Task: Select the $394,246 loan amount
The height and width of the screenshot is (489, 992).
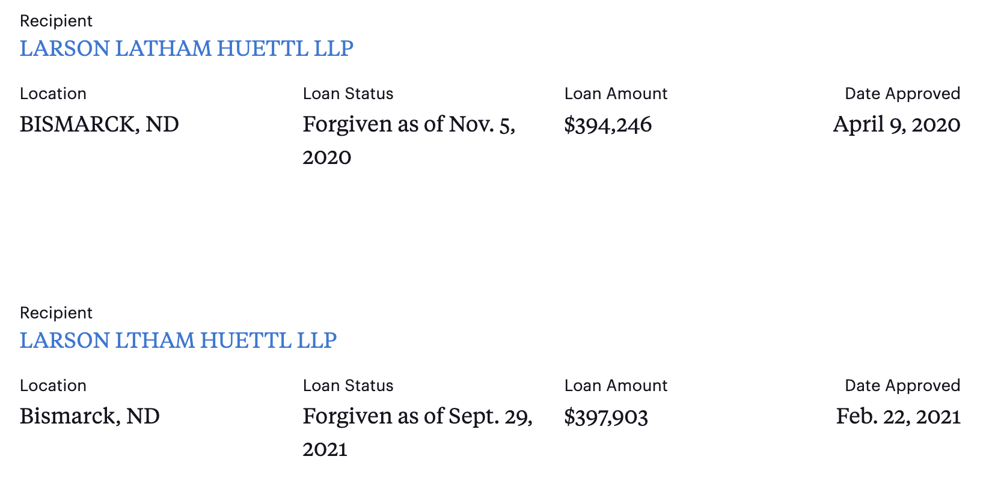Action: tap(608, 124)
